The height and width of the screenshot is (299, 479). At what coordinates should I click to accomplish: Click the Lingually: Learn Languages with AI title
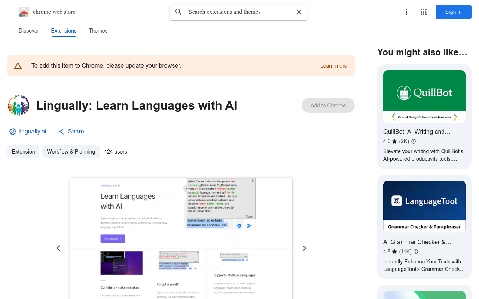tap(137, 105)
